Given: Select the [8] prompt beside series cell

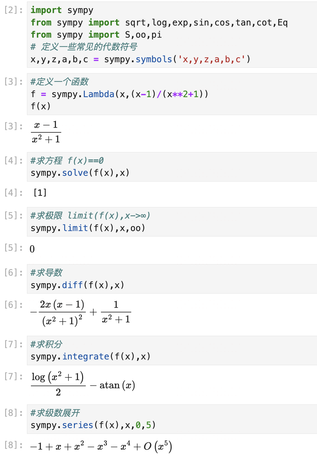Looking at the screenshot, I should coord(13,413).
